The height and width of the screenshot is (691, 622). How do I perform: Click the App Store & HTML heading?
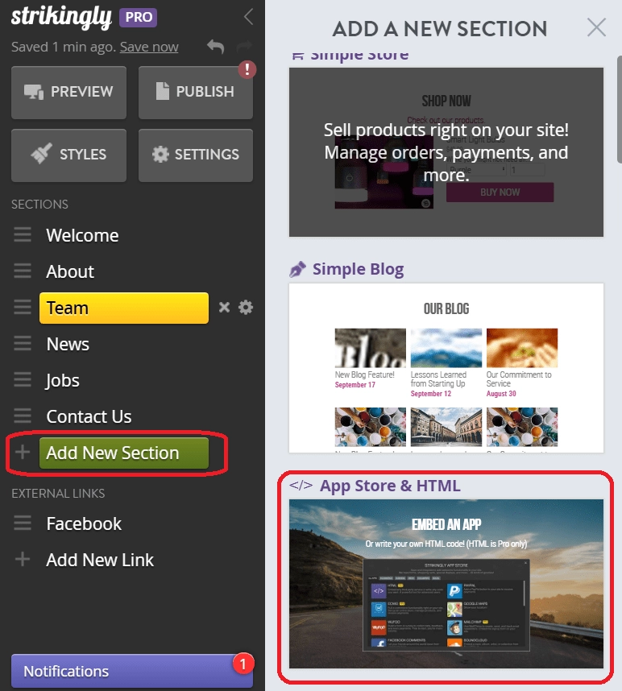point(390,486)
